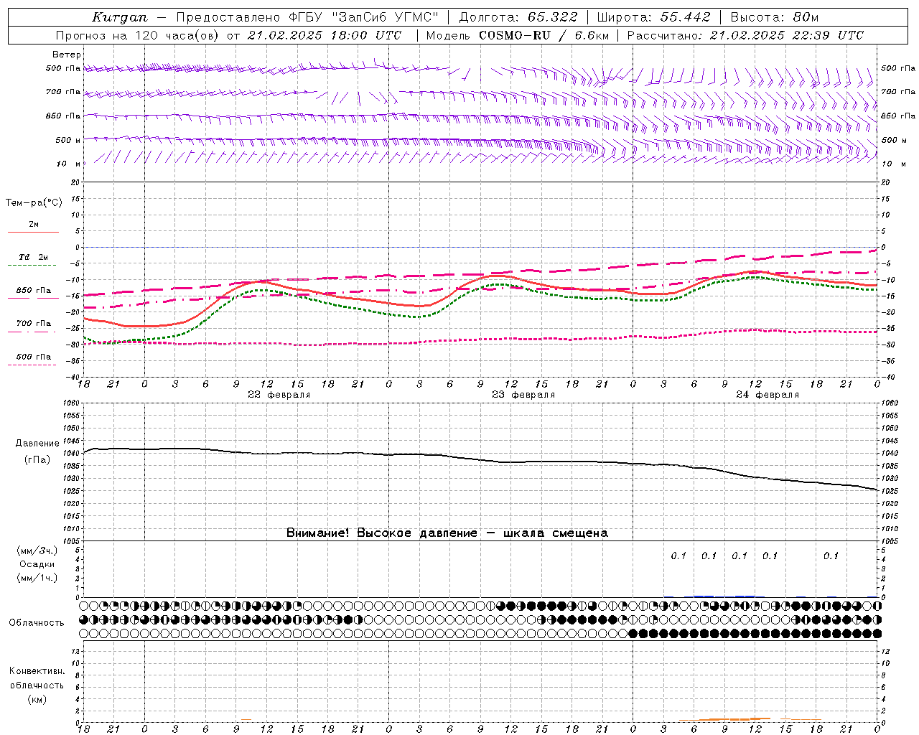Click the (км) convective cloud unit label

click(37, 699)
